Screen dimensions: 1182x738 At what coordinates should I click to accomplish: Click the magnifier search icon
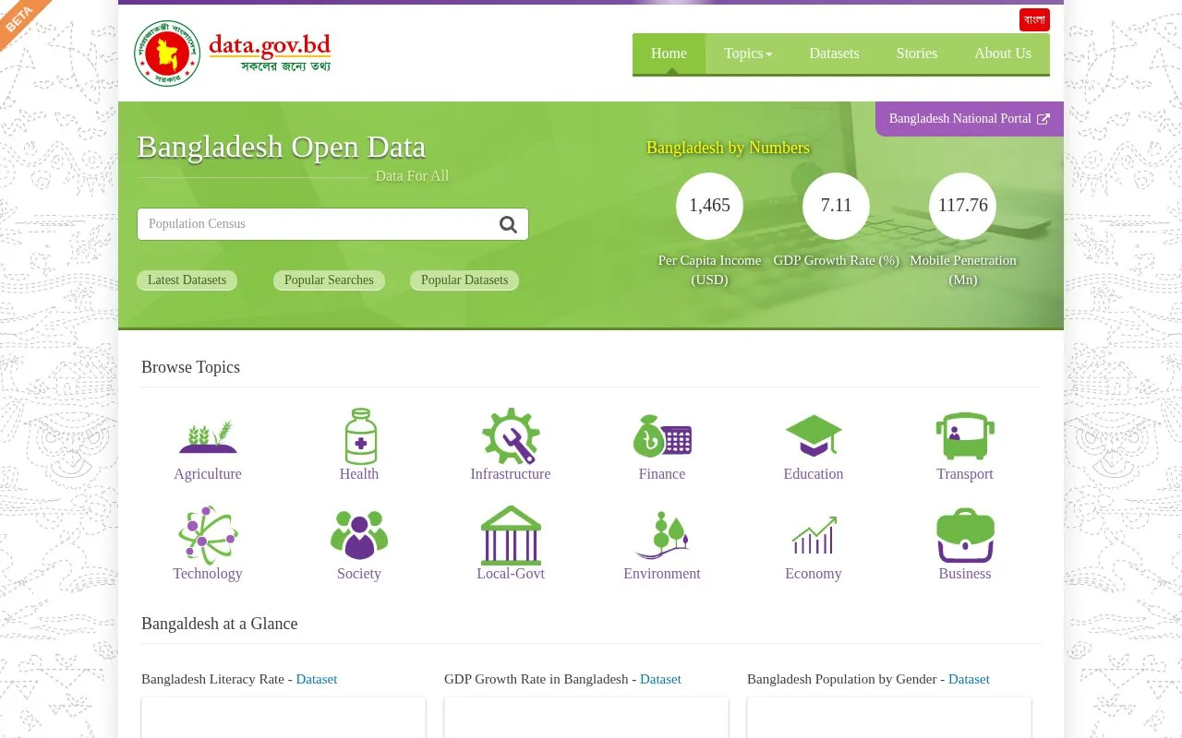508,224
